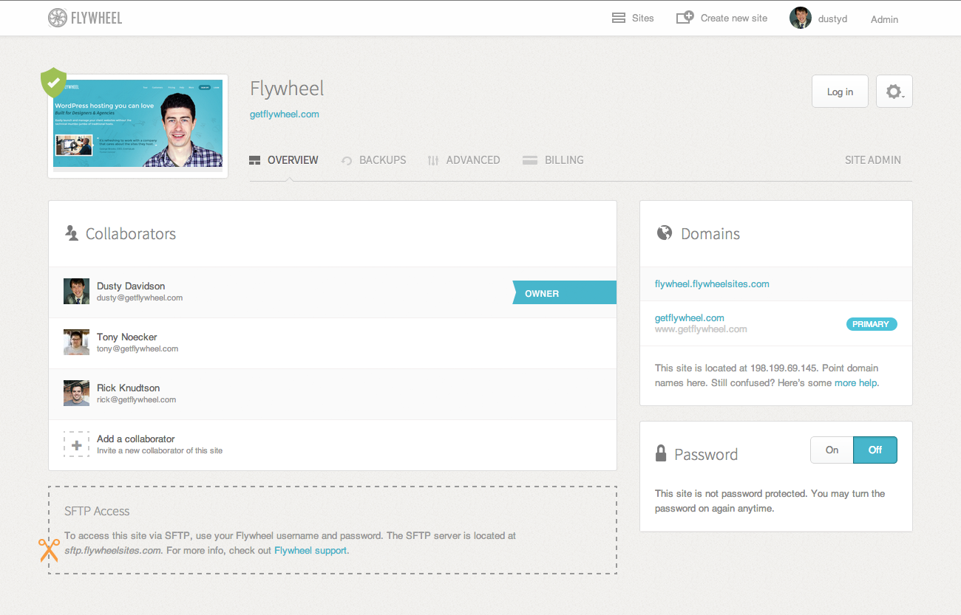The width and height of the screenshot is (961, 615).
Task: Click the Domains globe icon
Action: pyautogui.click(x=665, y=233)
